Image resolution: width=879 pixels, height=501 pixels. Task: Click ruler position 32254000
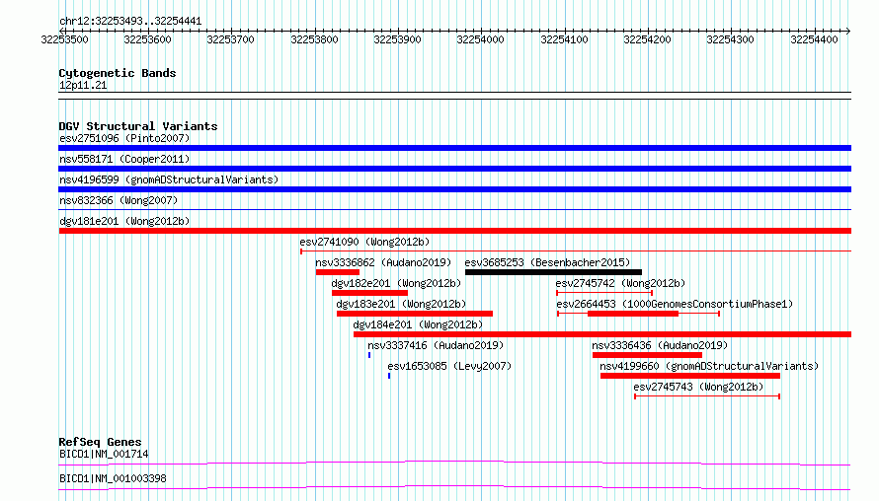480,39
